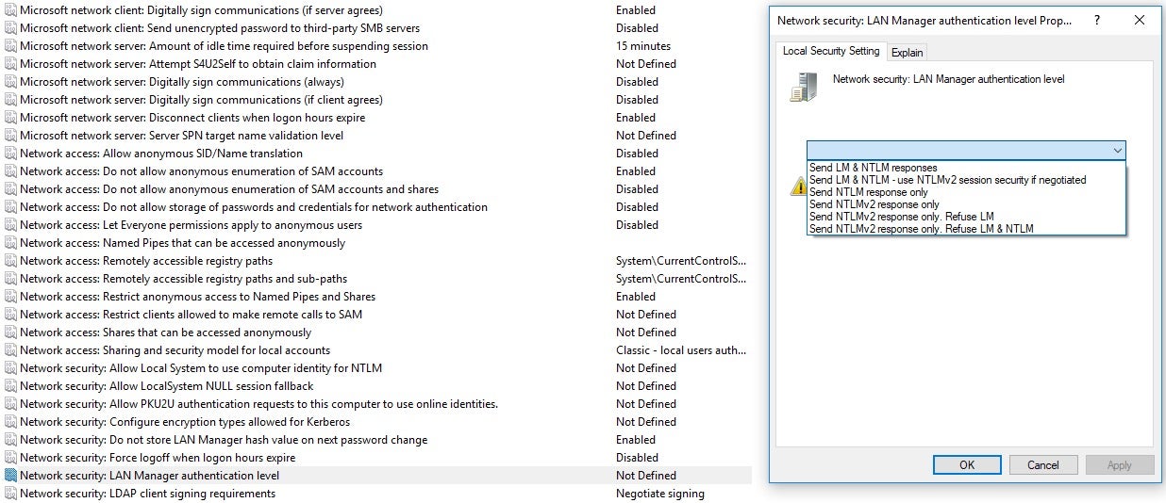This screenshot has height=503, width=1166.
Task: Collapse the authentication level dropdown arrow
Action: [x=1117, y=151]
